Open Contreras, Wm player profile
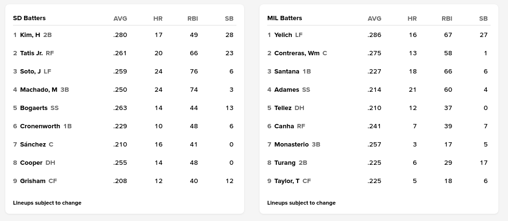This screenshot has width=508, height=221. pos(297,53)
